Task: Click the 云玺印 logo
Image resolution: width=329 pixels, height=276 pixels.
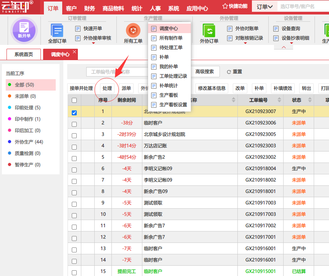Action: pyautogui.click(x=18, y=7)
